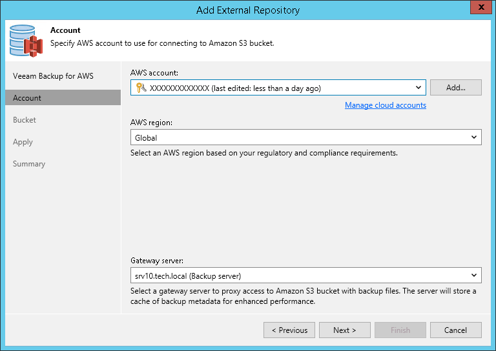496x351 pixels.
Task: Close the dialog with the X button
Action: pos(481,7)
